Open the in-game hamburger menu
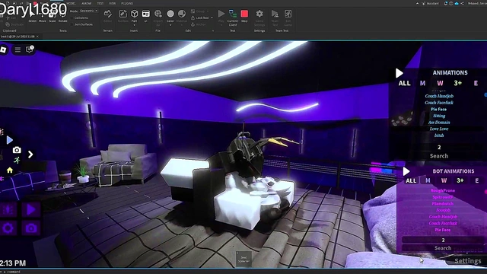This screenshot has width=487, height=274. point(18,49)
